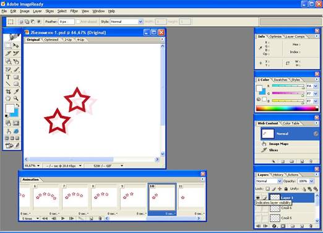
Task: Delete the selected animation frame with the trash icon
Action: coord(100,218)
